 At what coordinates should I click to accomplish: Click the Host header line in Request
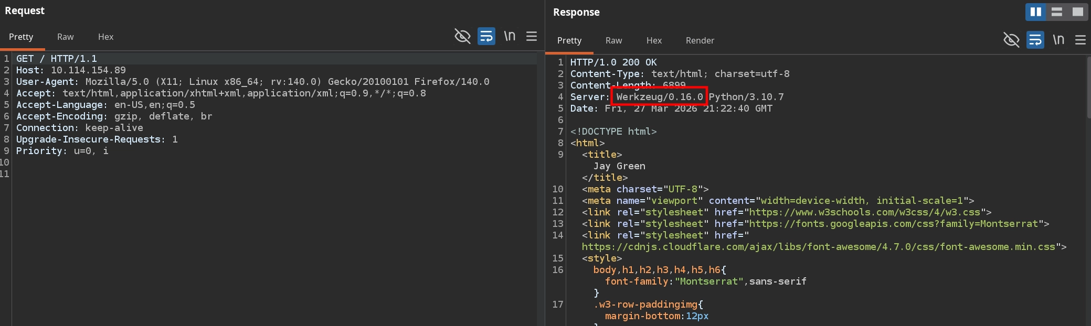tap(71, 70)
